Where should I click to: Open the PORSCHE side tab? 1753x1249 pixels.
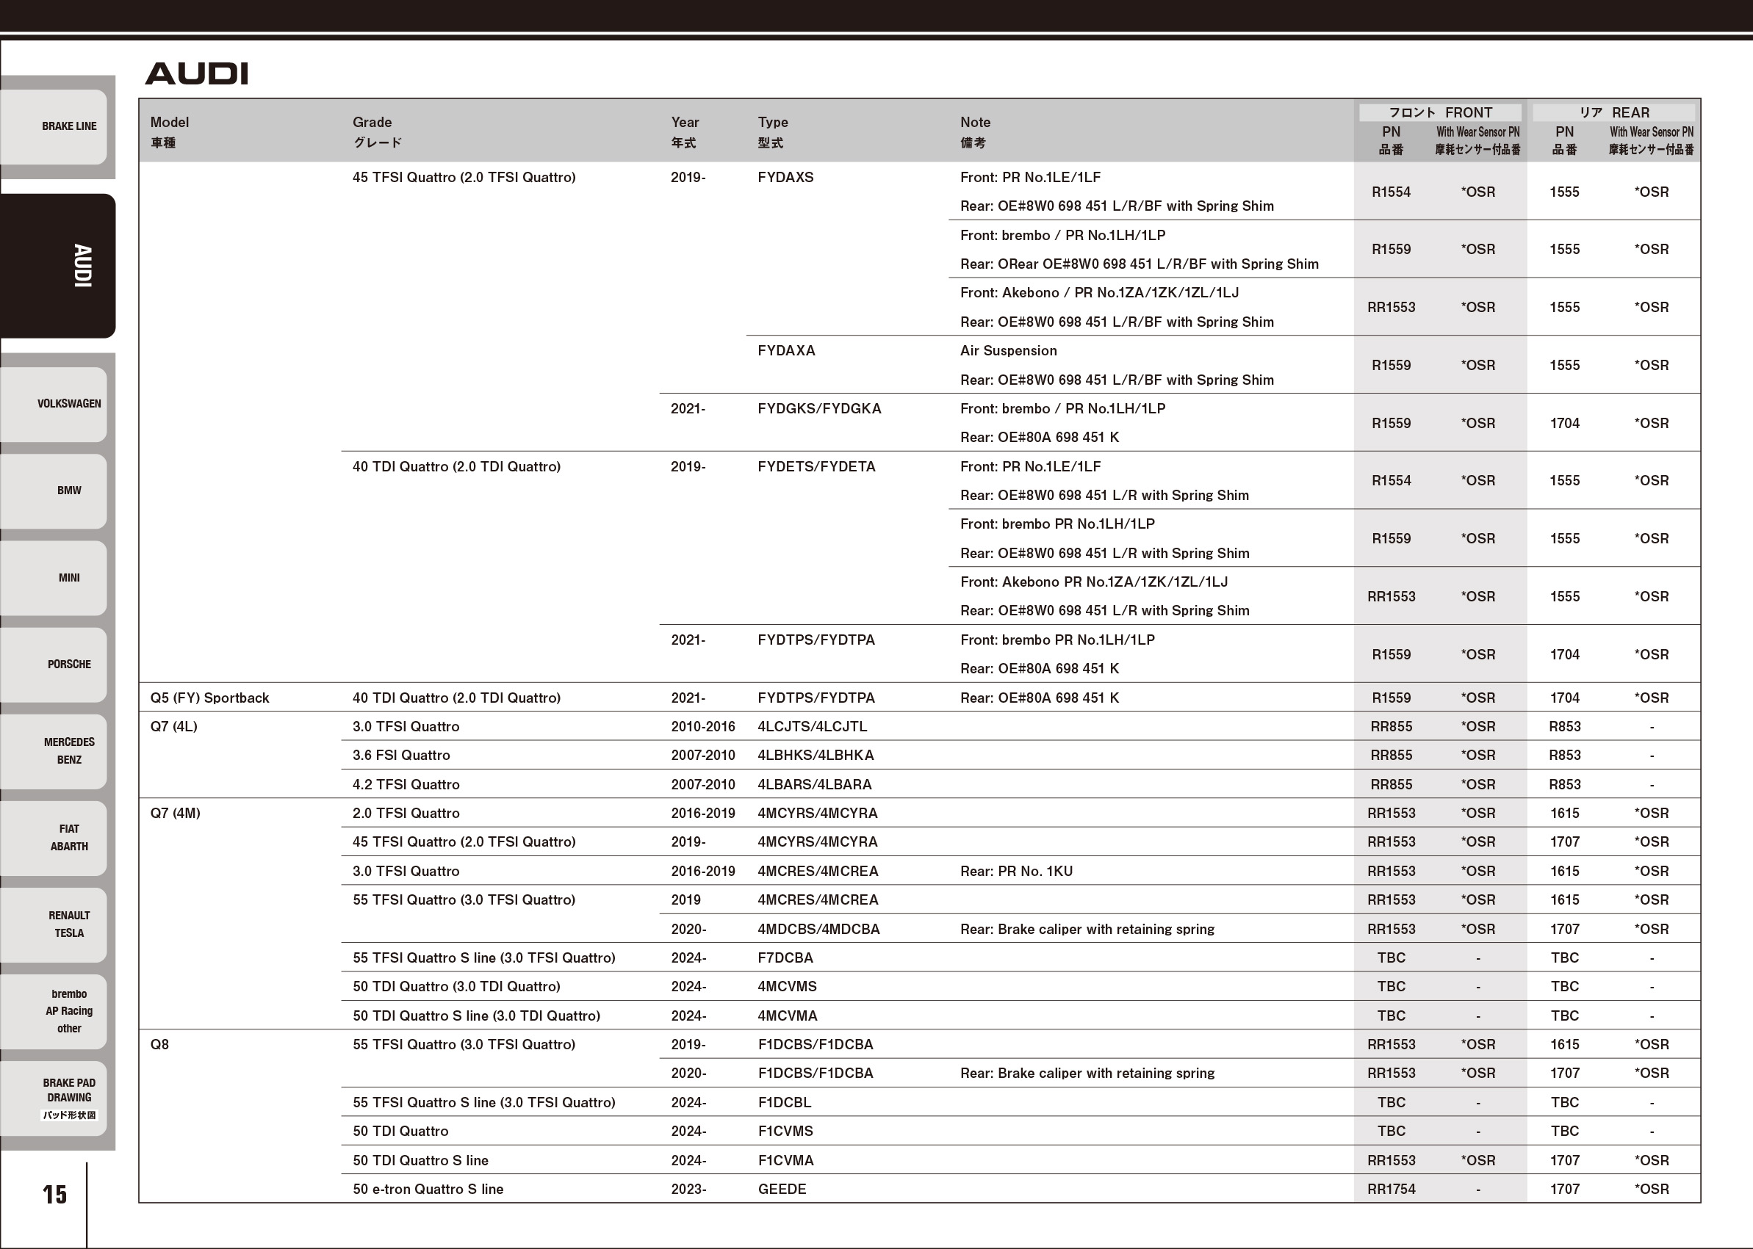tap(54, 665)
